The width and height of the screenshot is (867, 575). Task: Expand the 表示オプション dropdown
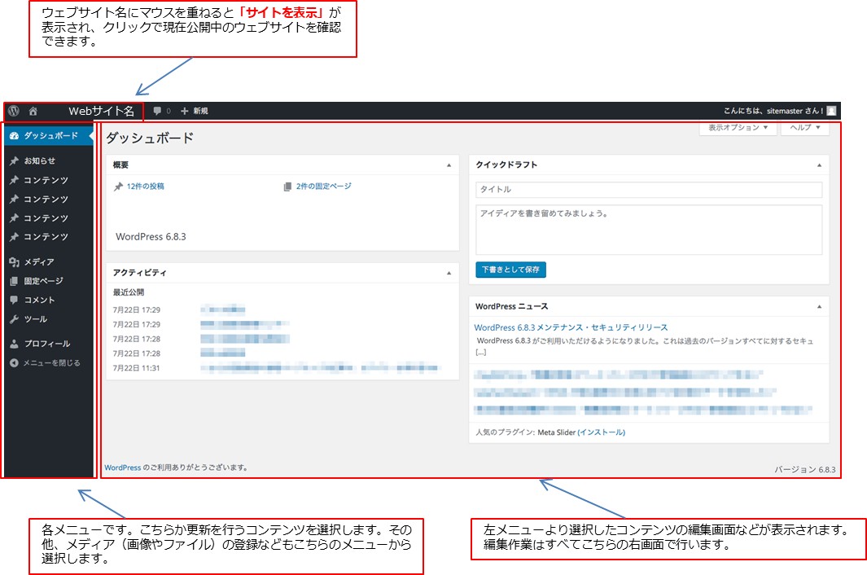coord(738,128)
